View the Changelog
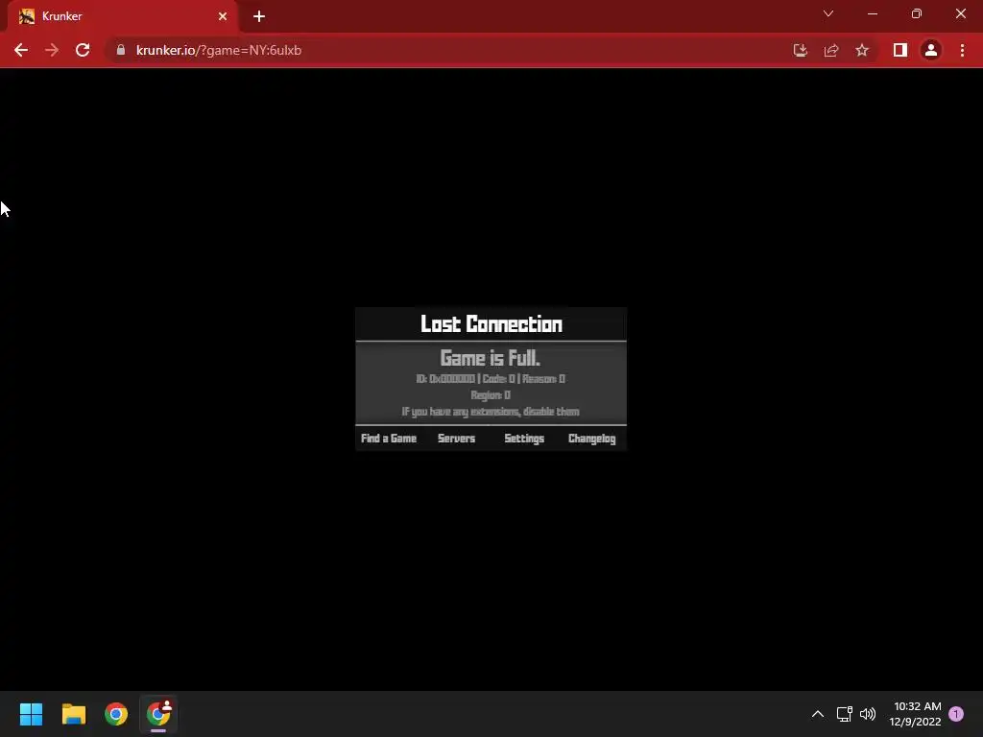This screenshot has height=737, width=983. point(591,439)
